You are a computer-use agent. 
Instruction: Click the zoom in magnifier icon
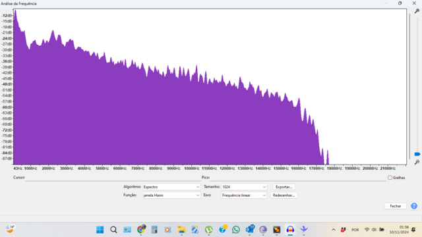click(417, 11)
